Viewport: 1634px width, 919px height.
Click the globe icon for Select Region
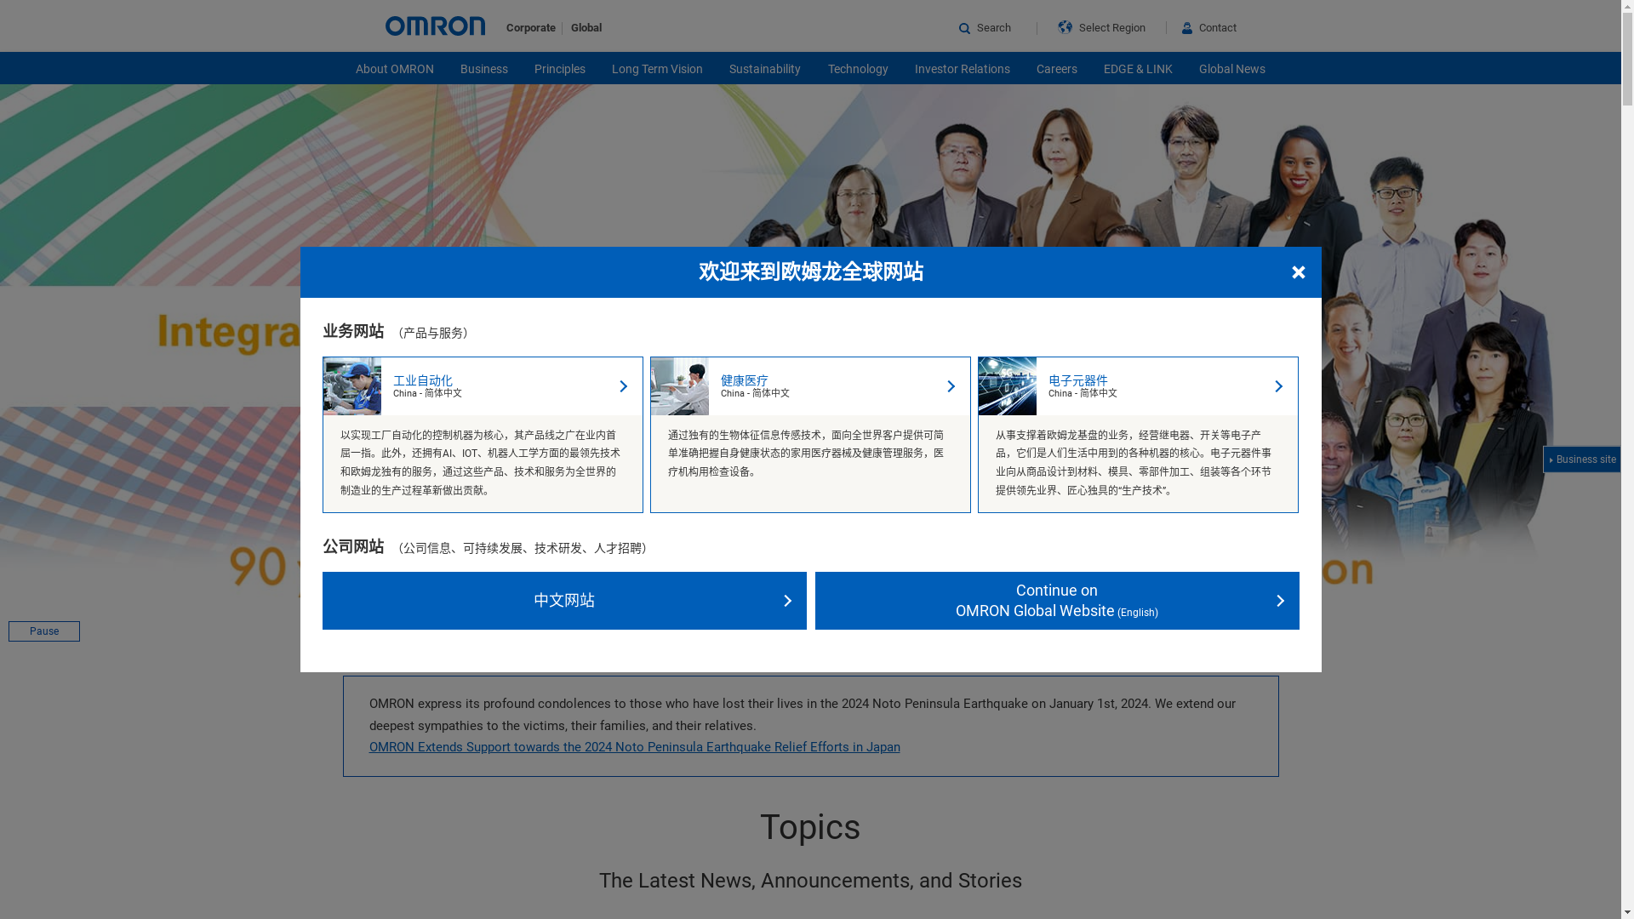click(x=1066, y=27)
